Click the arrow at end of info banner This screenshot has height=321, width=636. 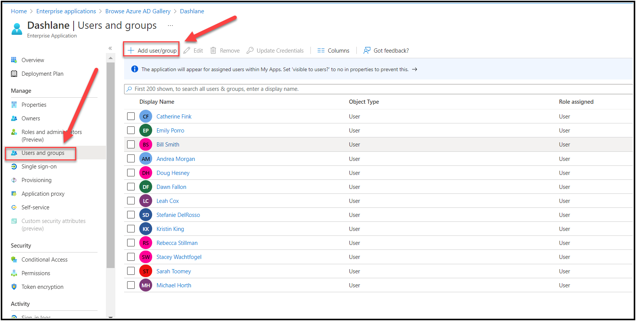415,69
